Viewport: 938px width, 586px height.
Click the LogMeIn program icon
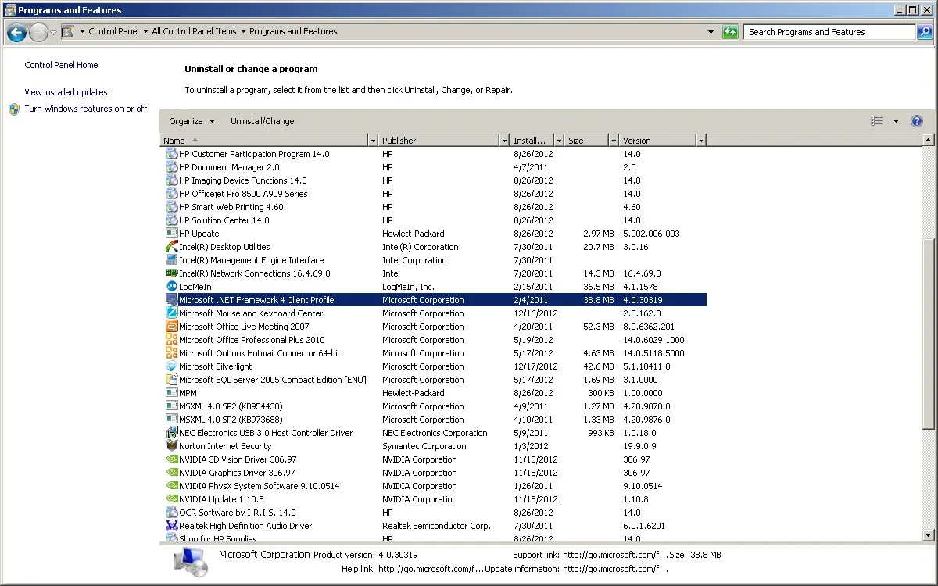pyautogui.click(x=172, y=287)
